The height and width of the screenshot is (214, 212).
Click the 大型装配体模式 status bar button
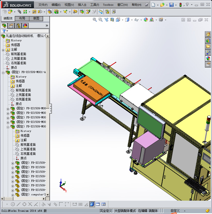[125, 211]
